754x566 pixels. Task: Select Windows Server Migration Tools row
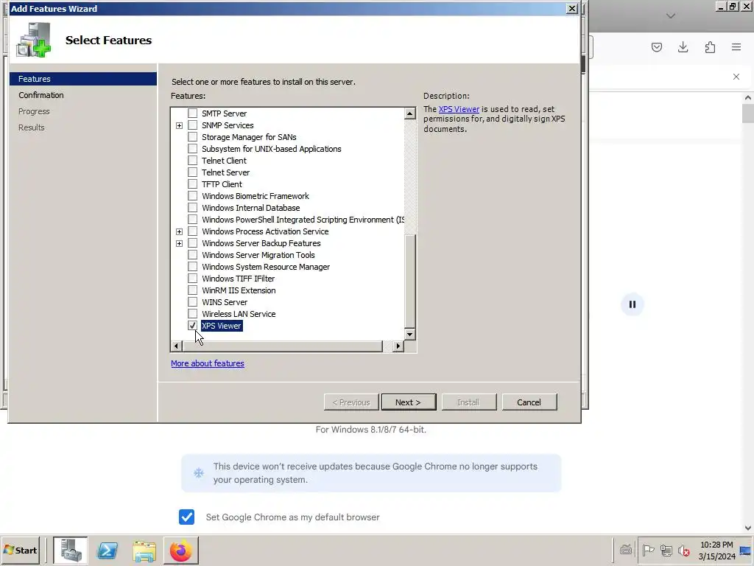(258, 255)
